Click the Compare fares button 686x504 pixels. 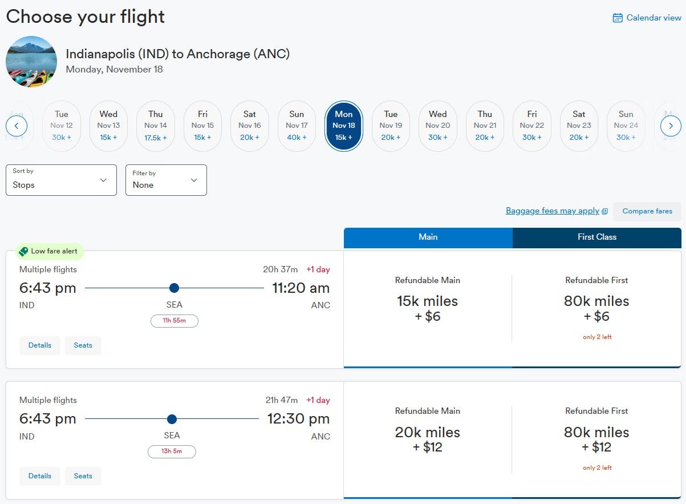pyautogui.click(x=647, y=211)
